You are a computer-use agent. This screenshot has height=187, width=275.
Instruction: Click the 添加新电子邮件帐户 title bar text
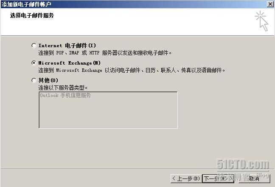[x=26, y=4]
